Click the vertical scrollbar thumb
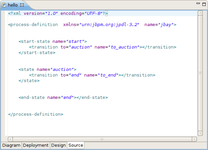This screenshot has width=208, height=150. coord(200,73)
